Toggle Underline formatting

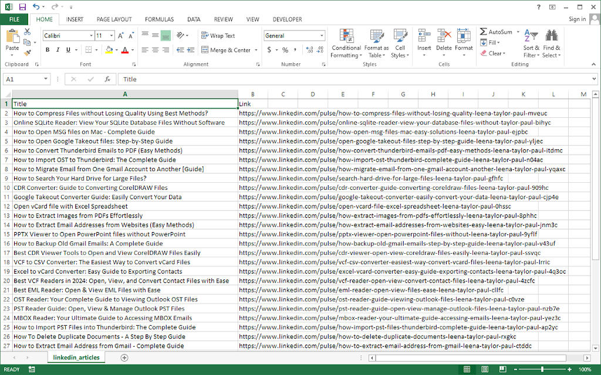(x=68, y=50)
